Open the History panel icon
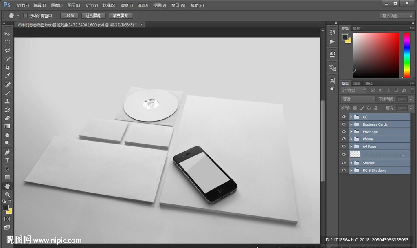417x248 pixels. (332, 33)
